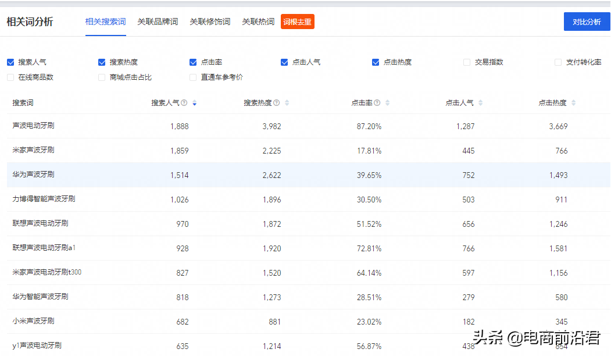
Task: Click click heat value 3,669
Action: pyautogui.click(x=559, y=126)
